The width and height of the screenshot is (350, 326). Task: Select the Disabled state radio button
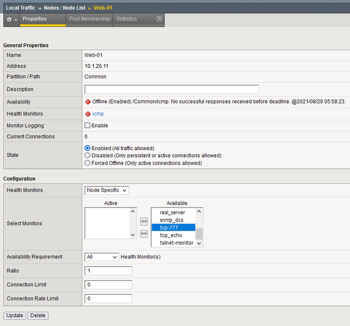(87, 155)
